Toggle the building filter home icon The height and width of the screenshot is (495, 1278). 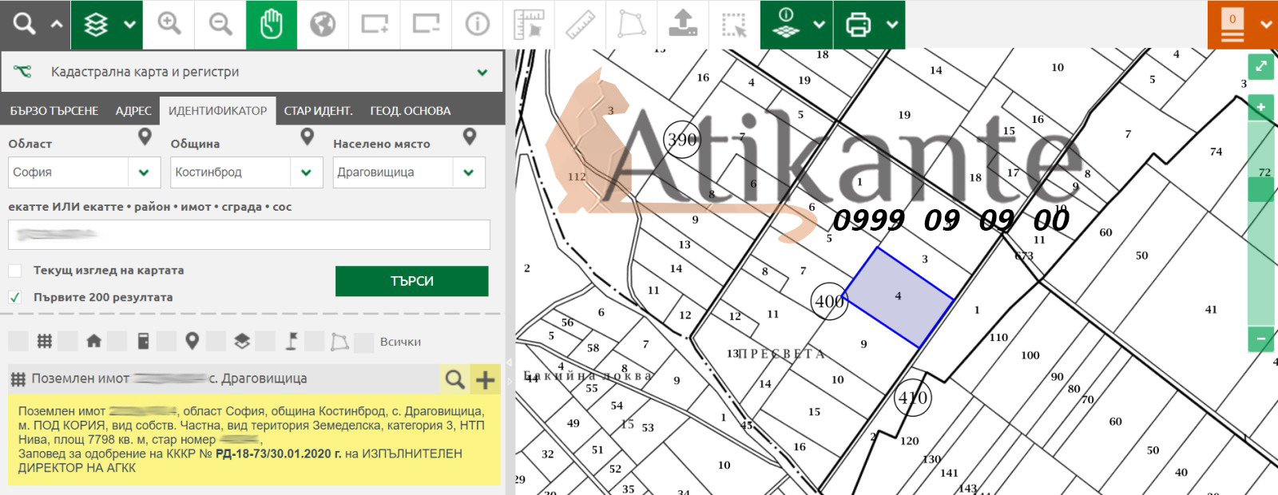pyautogui.click(x=93, y=342)
